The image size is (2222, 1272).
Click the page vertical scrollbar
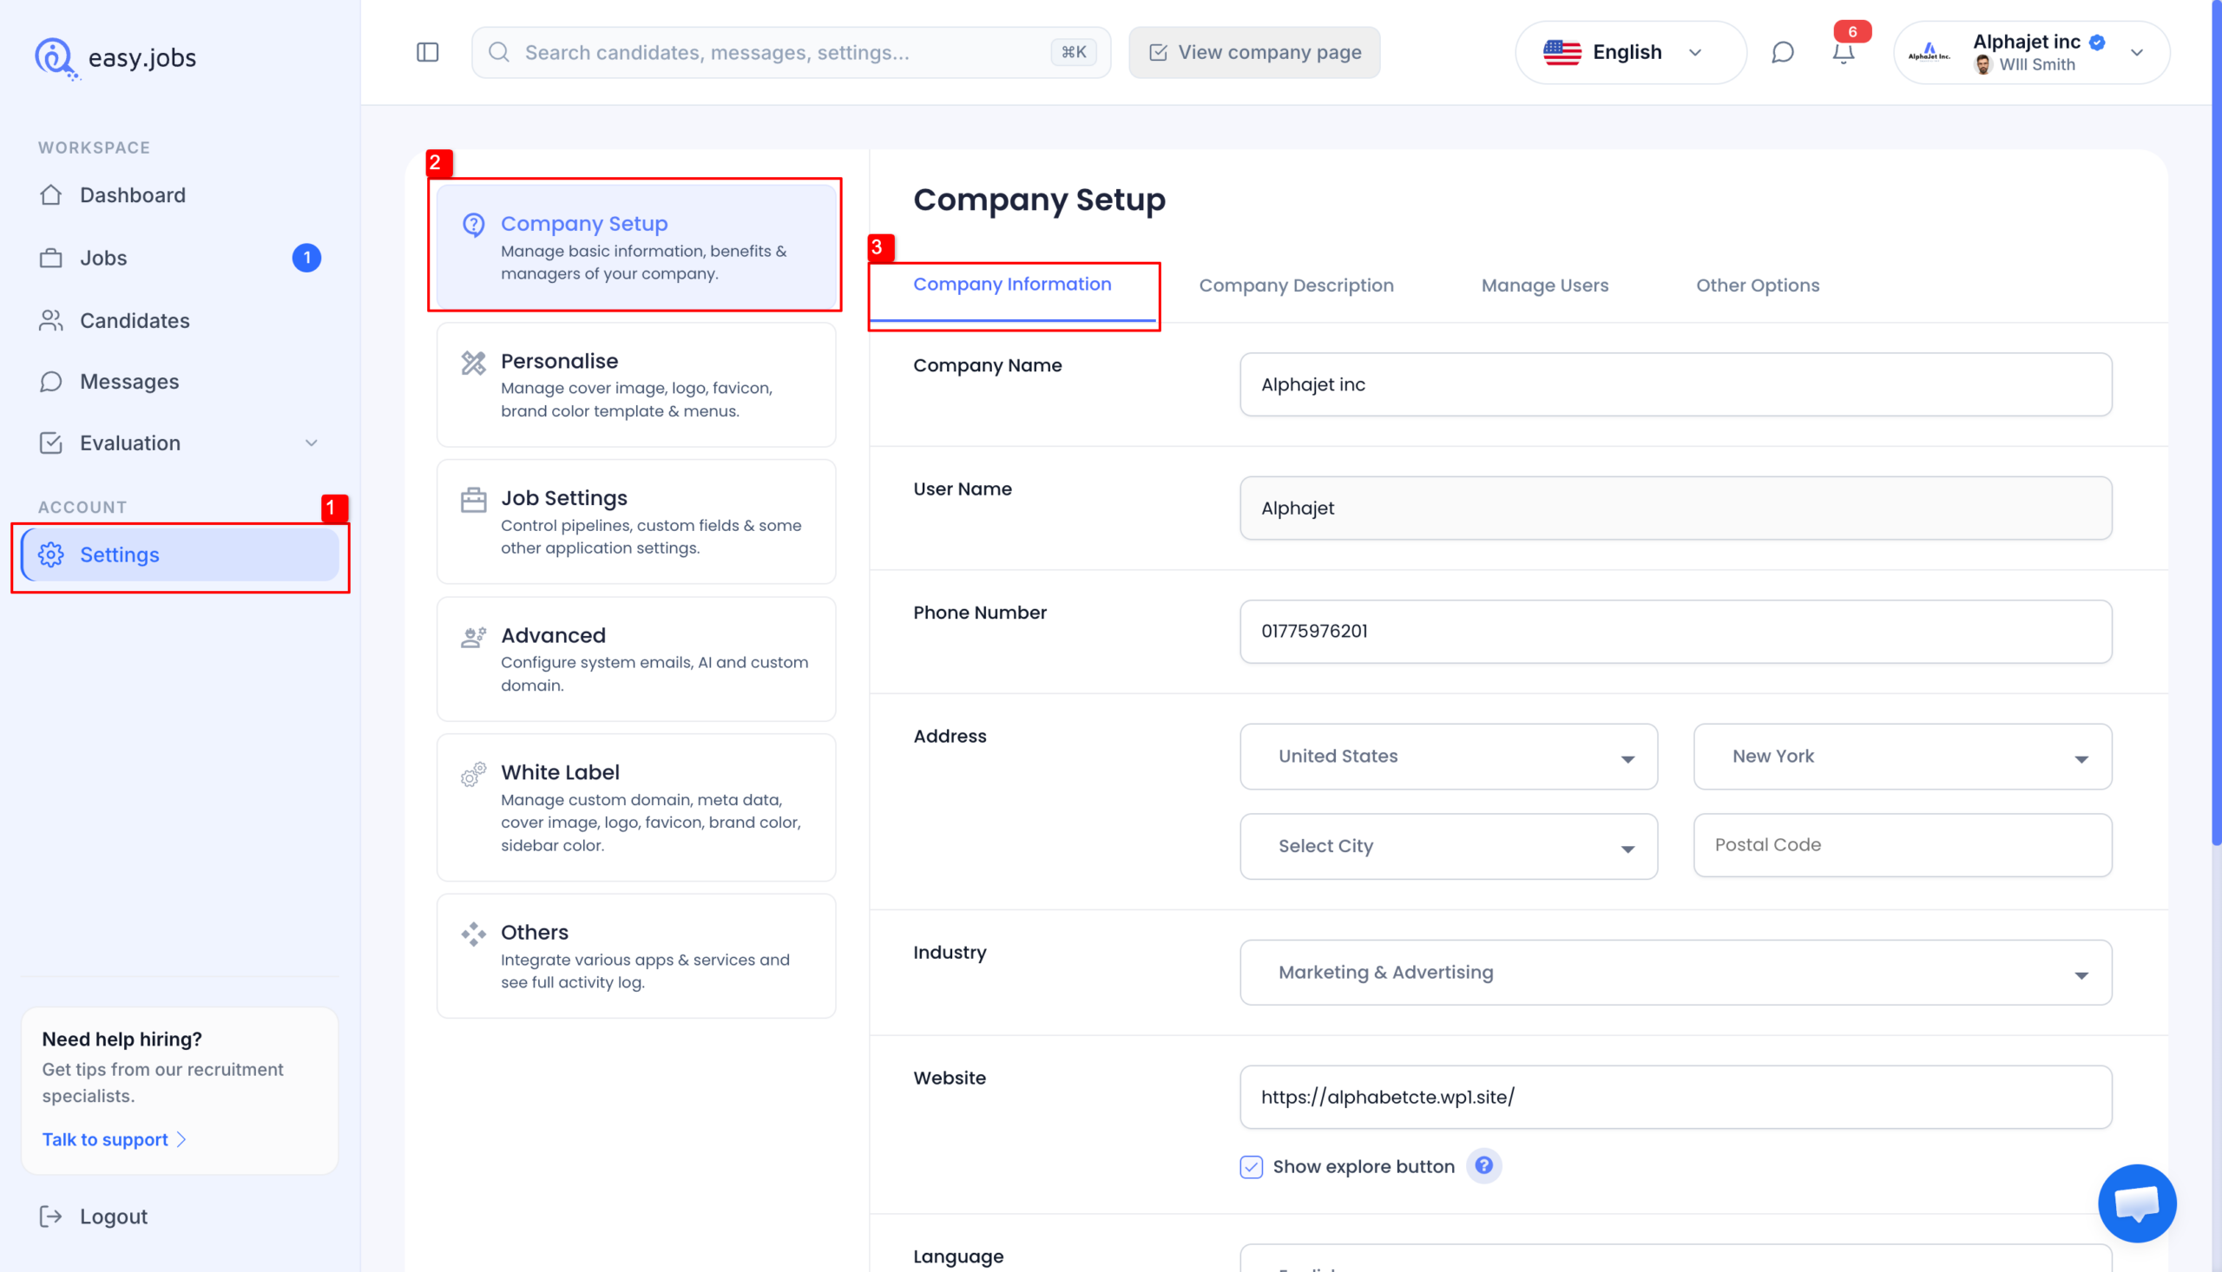click(2216, 423)
